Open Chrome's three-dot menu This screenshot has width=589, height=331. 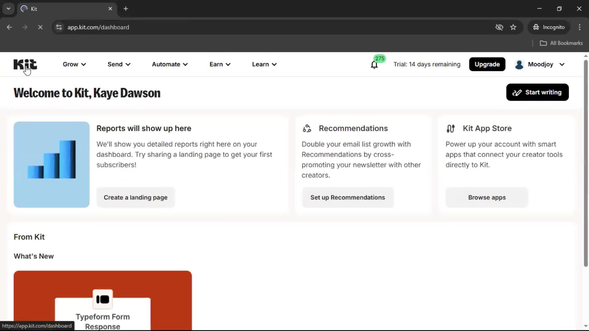pos(579,27)
